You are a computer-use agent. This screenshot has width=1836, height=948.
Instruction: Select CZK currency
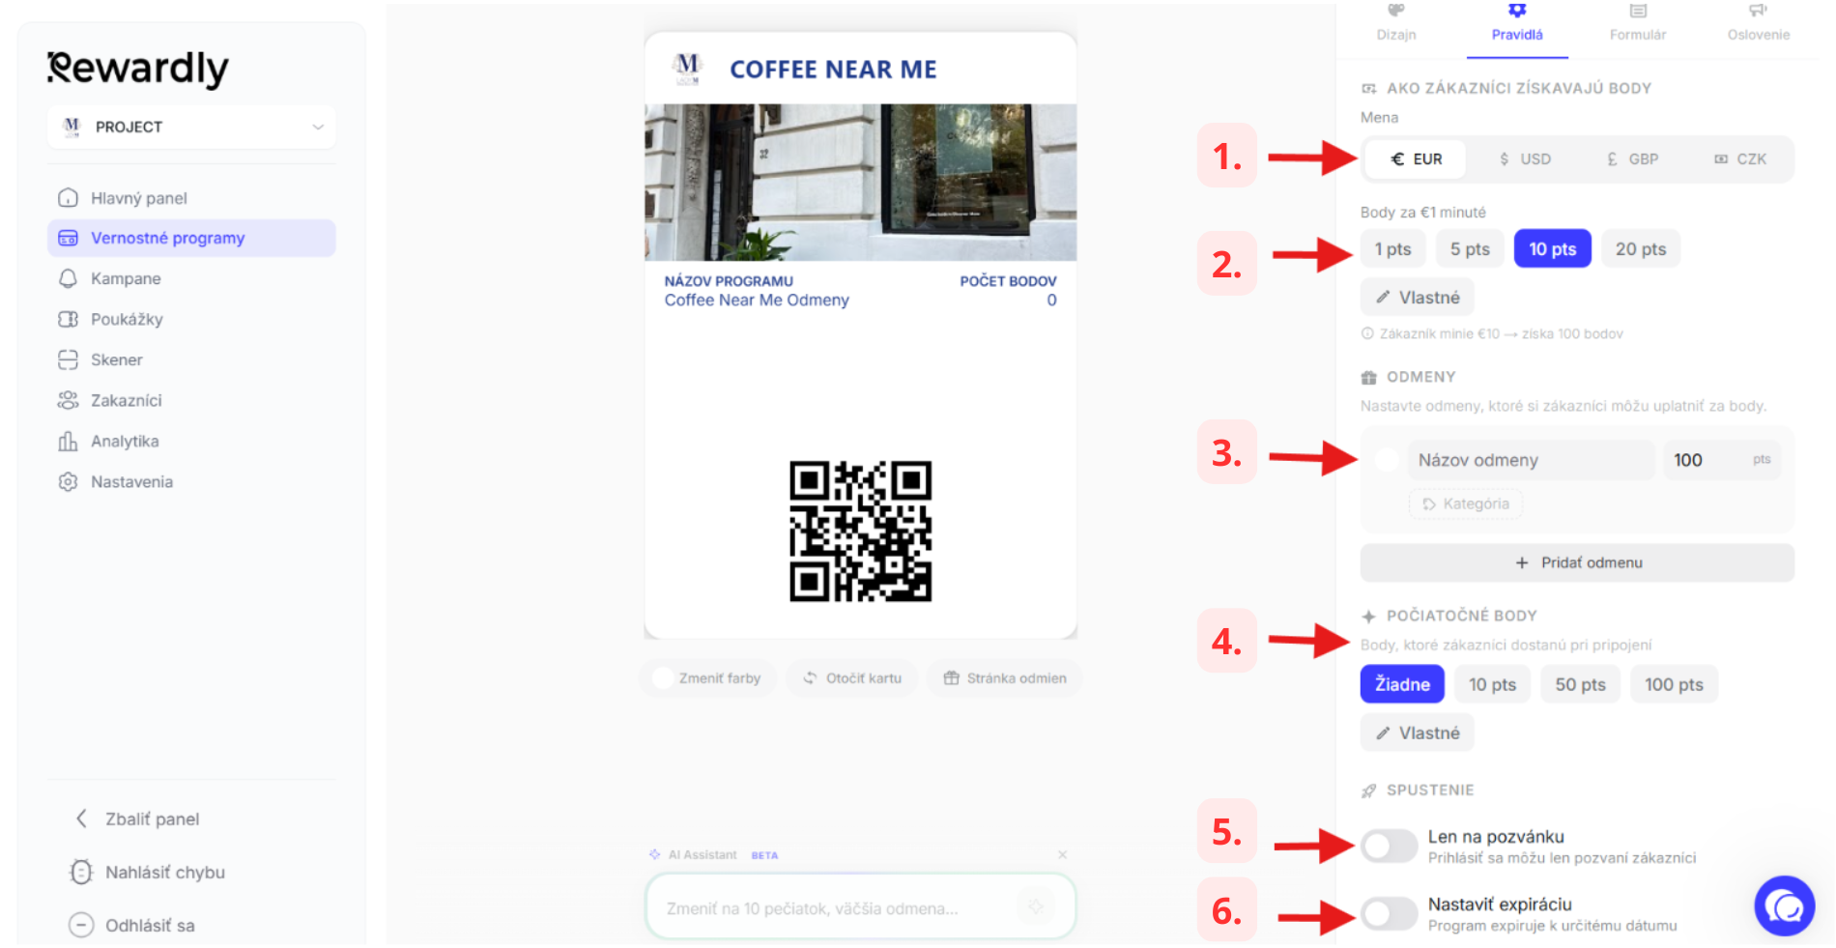point(1740,159)
